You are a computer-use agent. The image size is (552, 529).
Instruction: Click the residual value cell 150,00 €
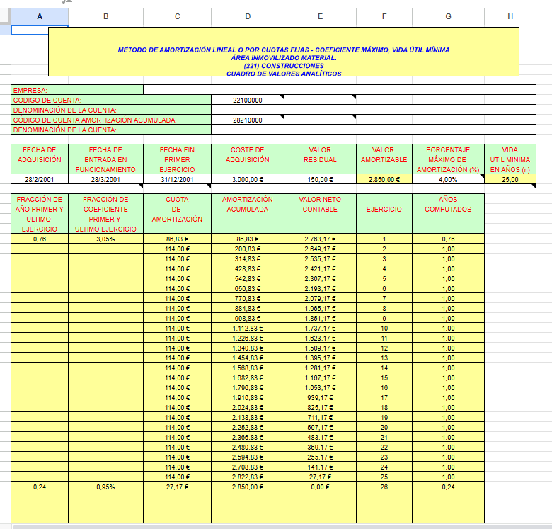[x=320, y=179]
